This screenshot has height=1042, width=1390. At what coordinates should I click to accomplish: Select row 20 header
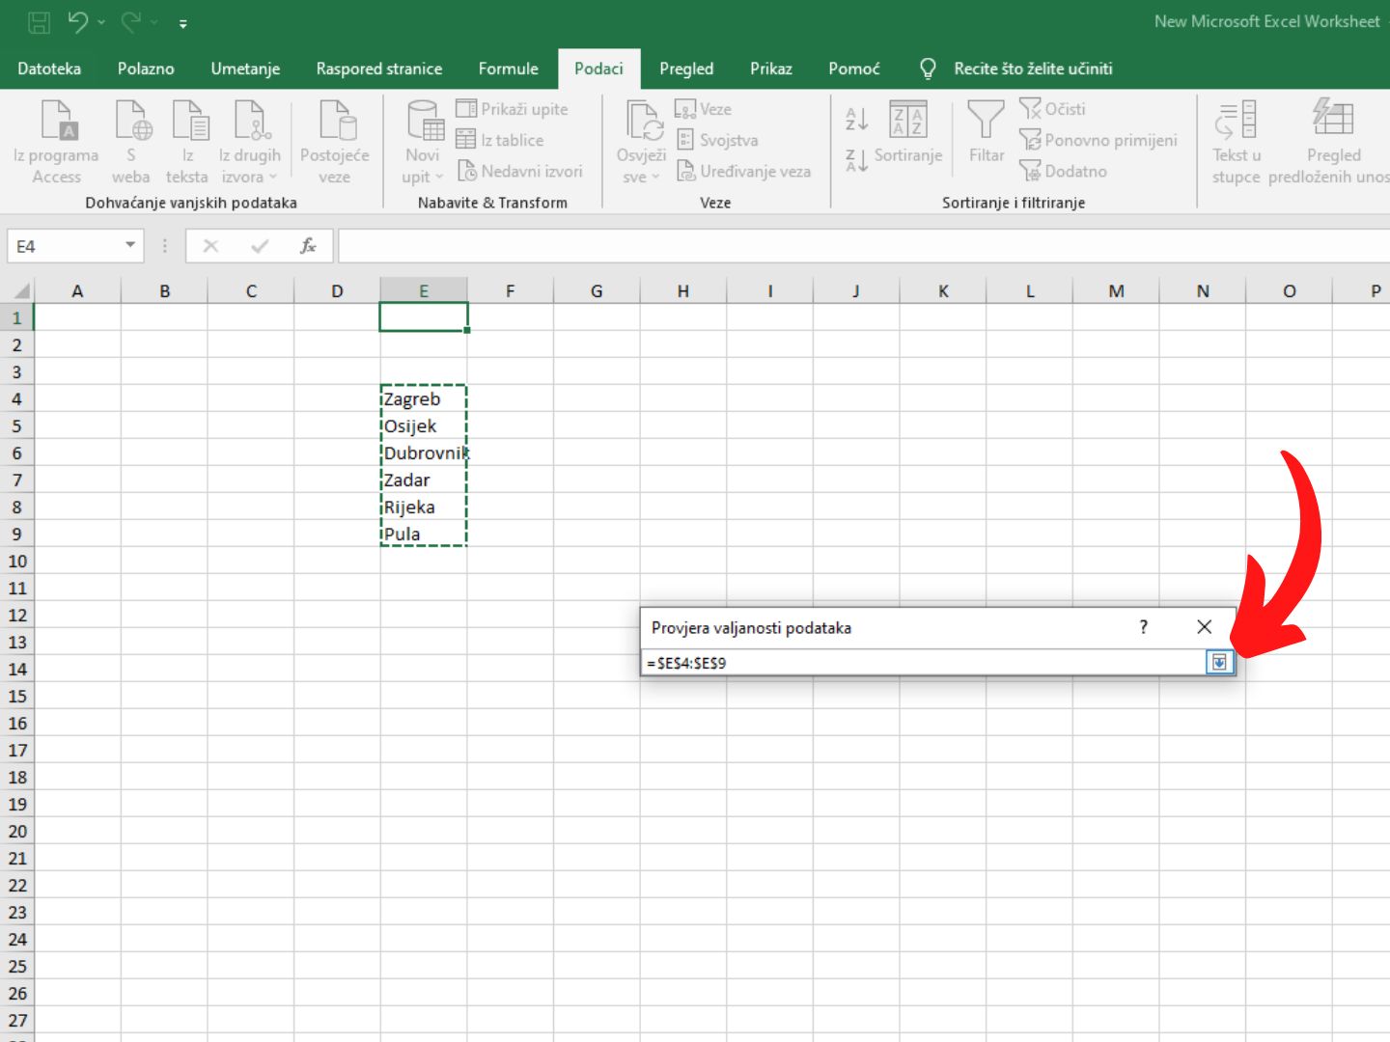tap(16, 831)
